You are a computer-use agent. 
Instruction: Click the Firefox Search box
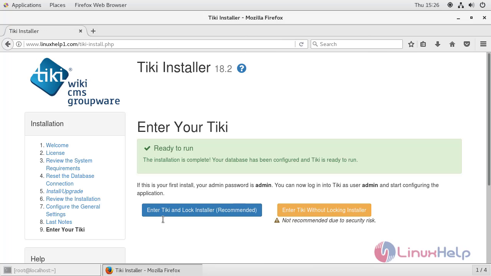[357, 44]
